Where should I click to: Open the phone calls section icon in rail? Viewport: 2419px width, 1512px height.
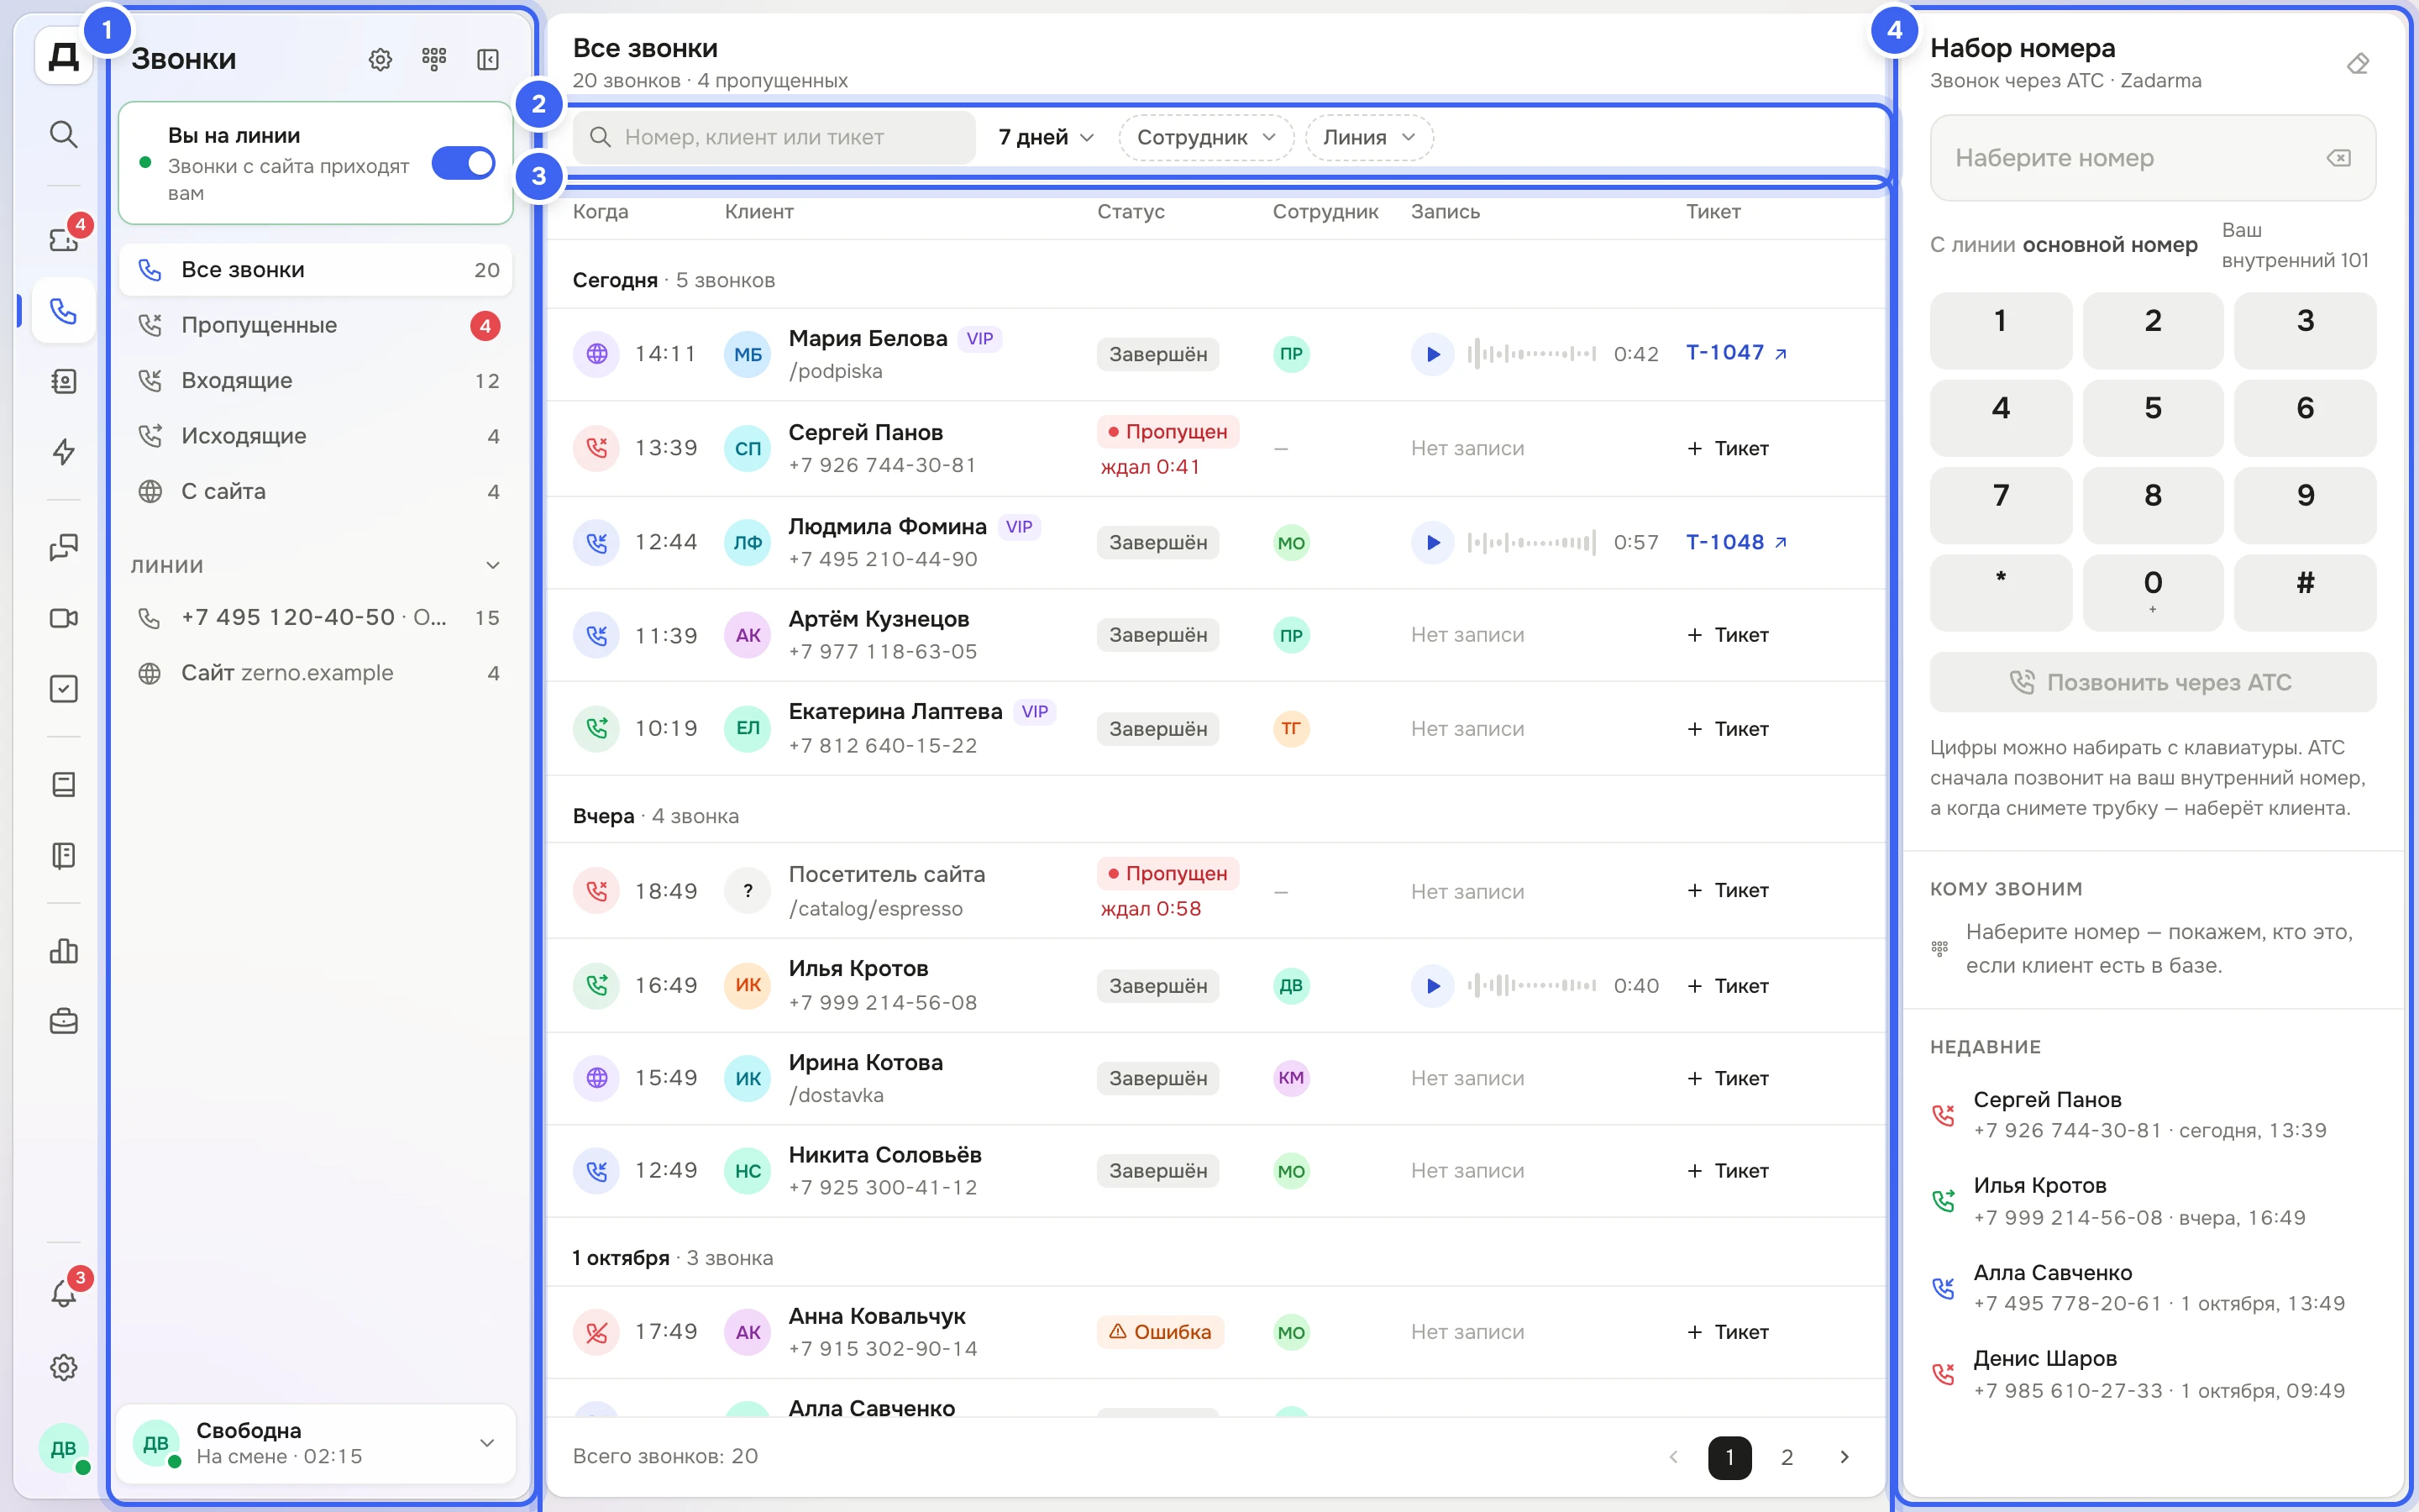(x=64, y=311)
